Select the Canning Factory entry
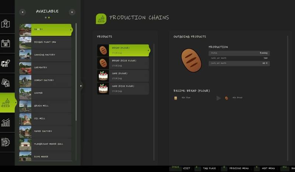The image size is (295, 172). tap(45, 55)
